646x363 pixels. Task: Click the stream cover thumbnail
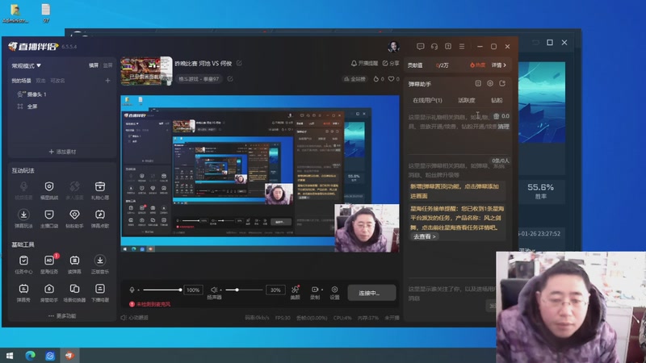point(146,71)
